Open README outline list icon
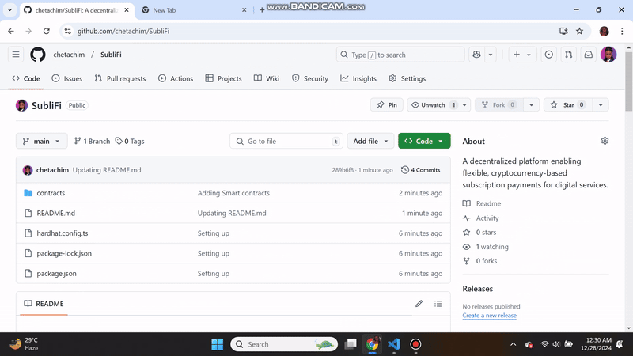 click(x=438, y=304)
